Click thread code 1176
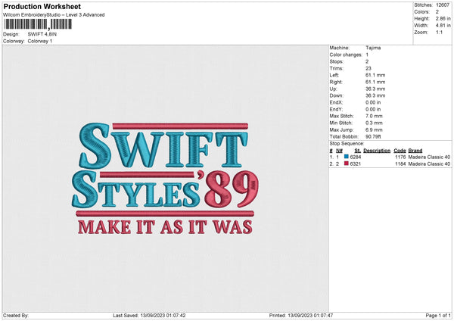The height and width of the screenshot is (321, 454). coord(400,157)
